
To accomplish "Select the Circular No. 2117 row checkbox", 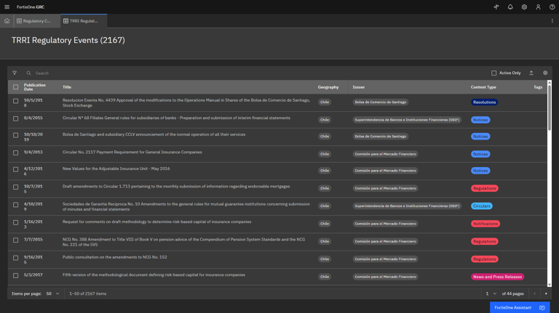I will tap(16, 153).
